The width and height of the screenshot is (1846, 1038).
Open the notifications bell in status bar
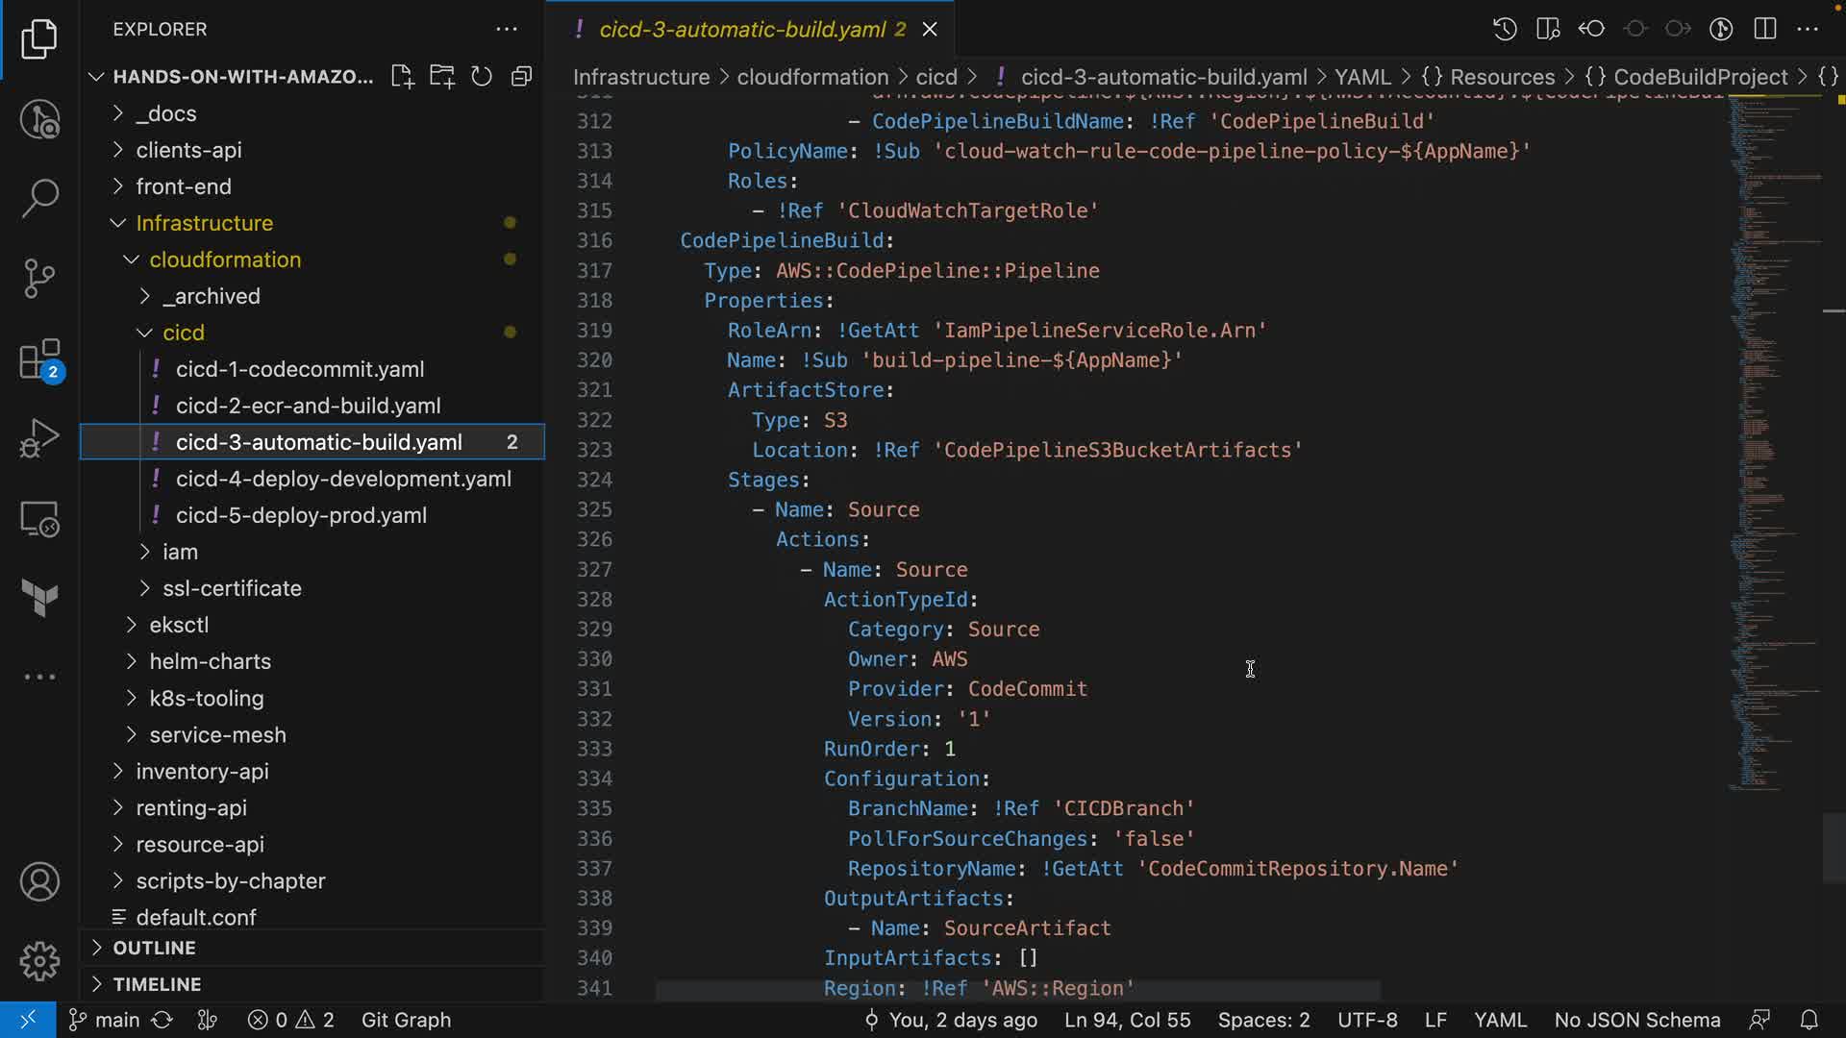(1809, 1020)
